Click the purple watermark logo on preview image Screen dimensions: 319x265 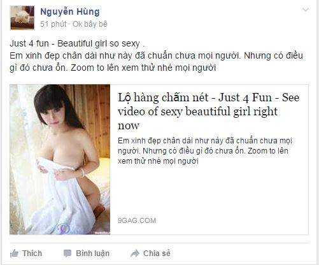point(63,228)
